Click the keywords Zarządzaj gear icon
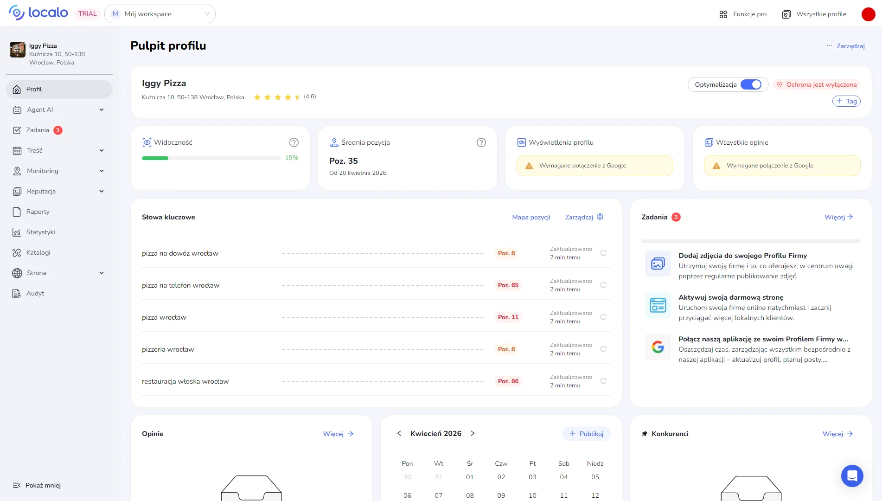The height and width of the screenshot is (501, 882). pyautogui.click(x=600, y=217)
